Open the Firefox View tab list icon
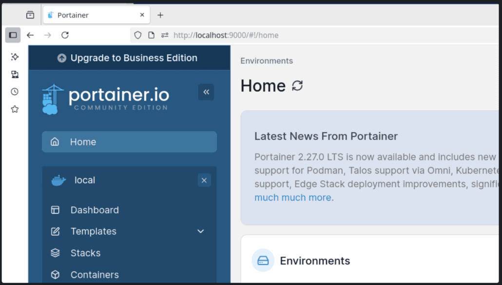Image resolution: width=502 pixels, height=285 pixels. 30,15
